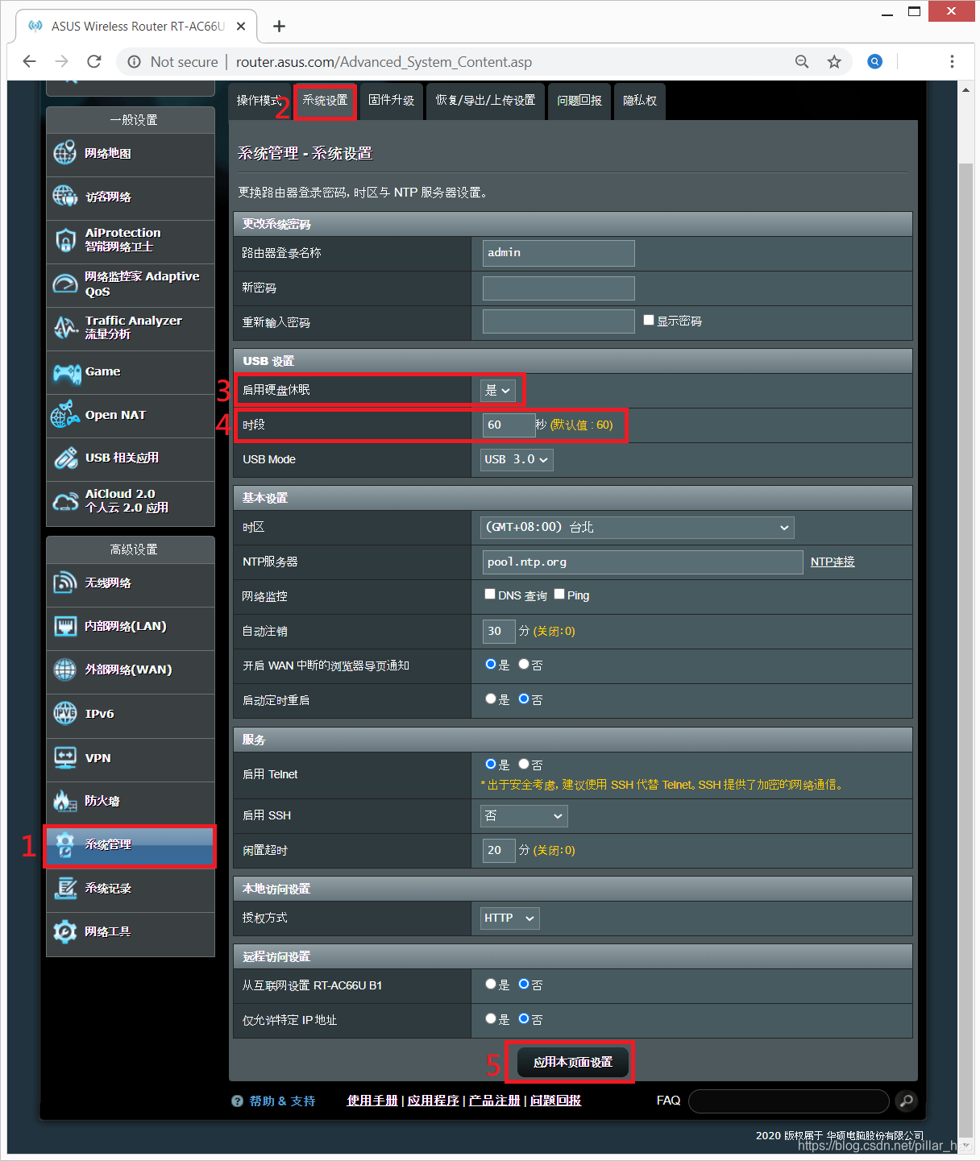Click the NTP连接 link

[833, 562]
